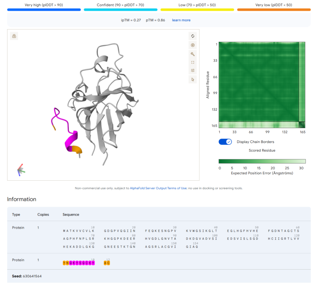Image resolution: width=313 pixels, height=287 pixels.
Task: Click the orange Very low pLDDT legend bar
Action: pyautogui.click(x=274, y=10)
